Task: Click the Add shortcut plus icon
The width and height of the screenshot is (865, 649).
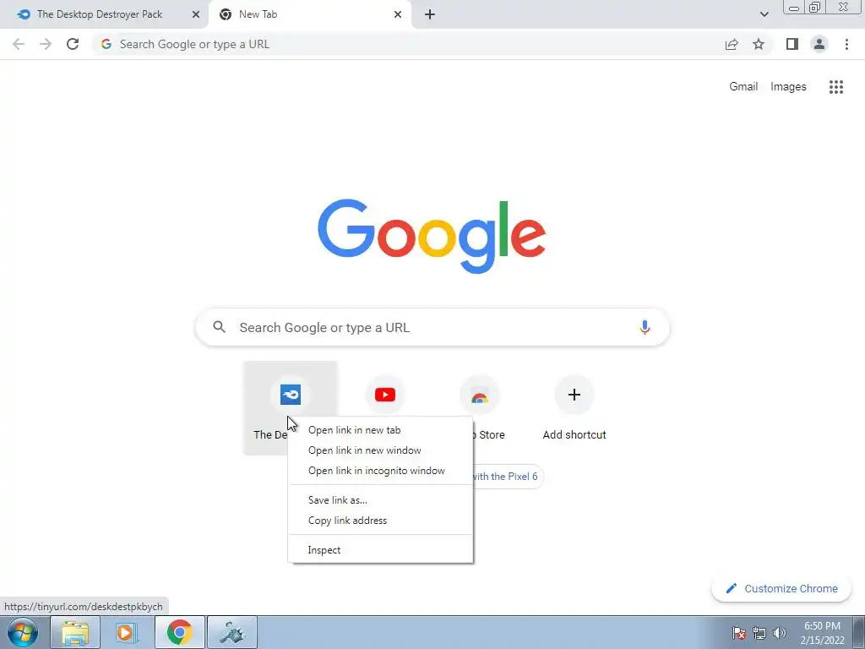Action: [x=574, y=395]
